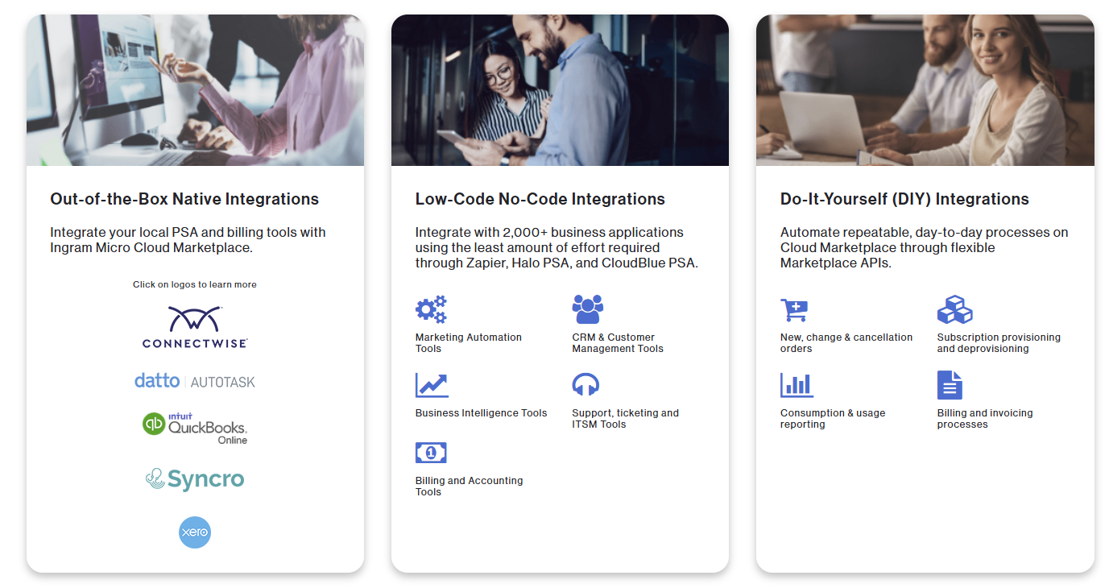
Task: Click the Billing and invoicing document icon
Action: tap(950, 385)
